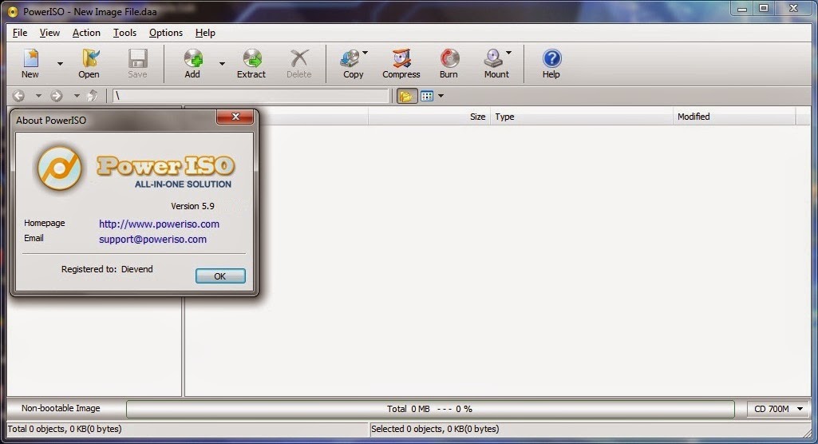The width and height of the screenshot is (818, 444).
Task: Open the Action menu
Action: pyautogui.click(x=86, y=33)
